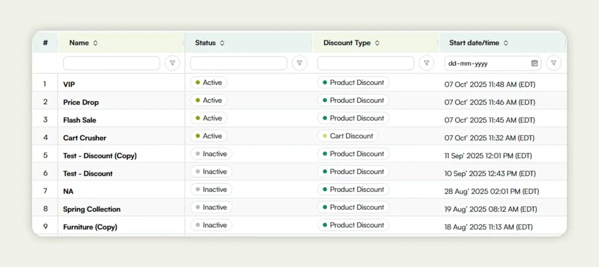Open the Discount Type column filter
Screen dimensions: 599x267
(x=427, y=63)
